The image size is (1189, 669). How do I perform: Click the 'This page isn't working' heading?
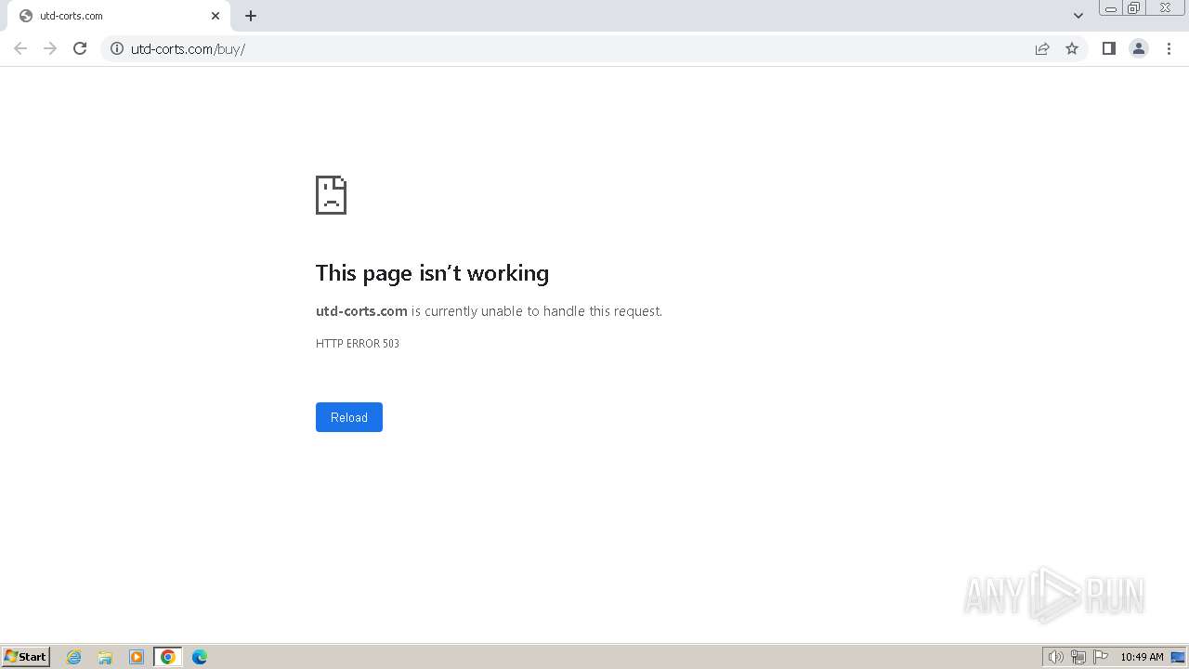(432, 273)
